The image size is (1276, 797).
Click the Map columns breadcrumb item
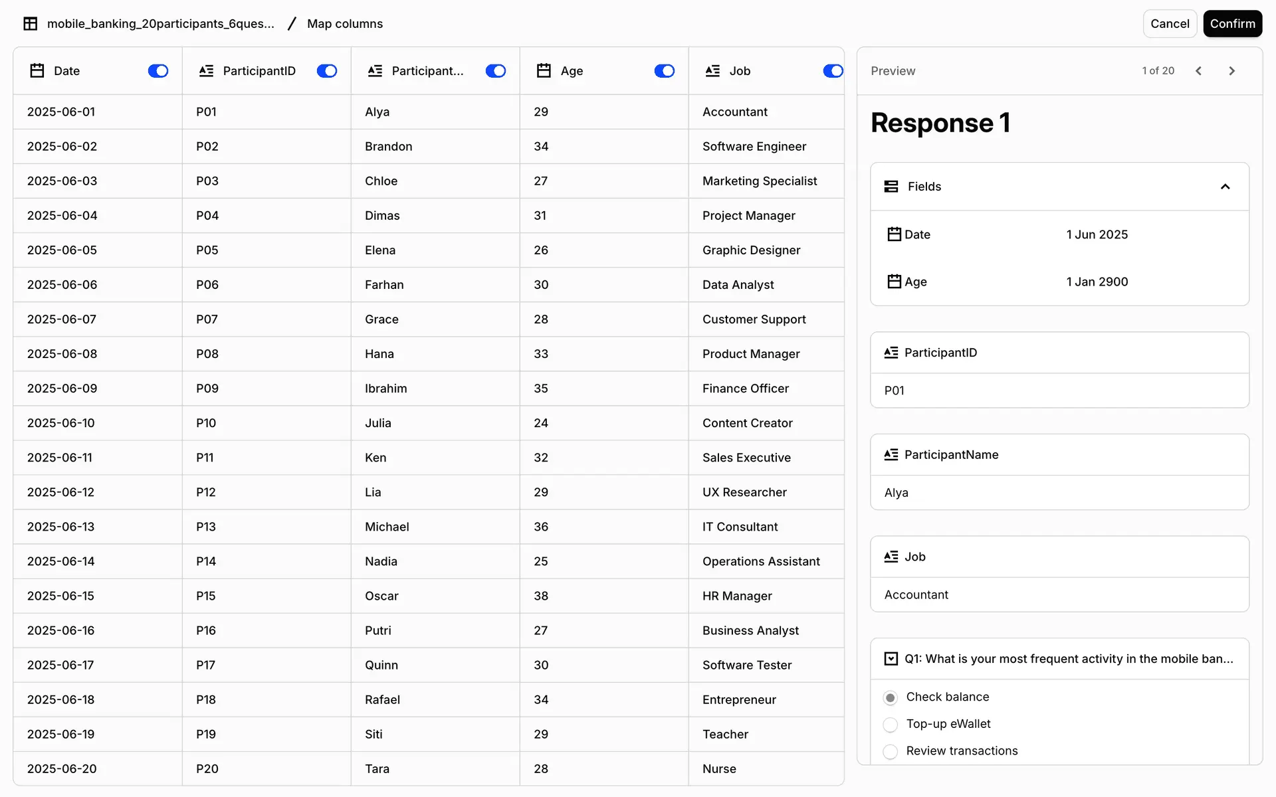345,24
